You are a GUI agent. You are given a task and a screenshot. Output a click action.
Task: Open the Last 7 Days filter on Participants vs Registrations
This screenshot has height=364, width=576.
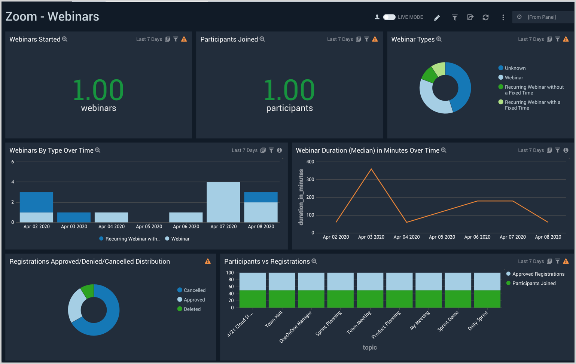coord(558,261)
